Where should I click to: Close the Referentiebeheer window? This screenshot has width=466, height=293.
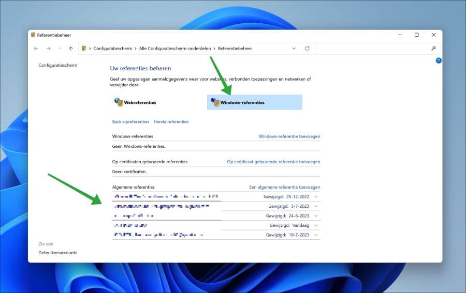(433, 35)
